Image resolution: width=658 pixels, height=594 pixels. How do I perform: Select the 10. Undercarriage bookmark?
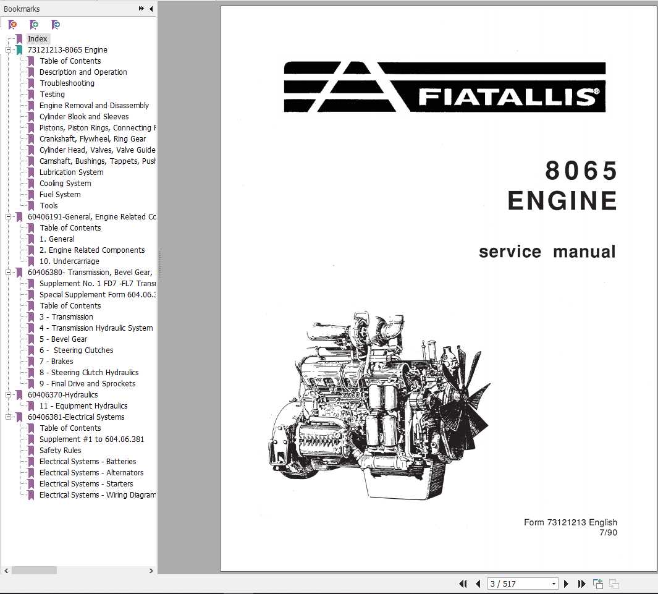coord(69,261)
